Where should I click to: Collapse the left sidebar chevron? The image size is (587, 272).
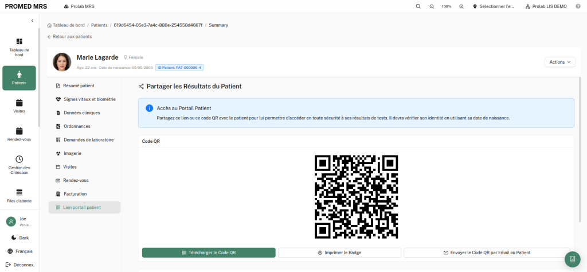coord(32,21)
